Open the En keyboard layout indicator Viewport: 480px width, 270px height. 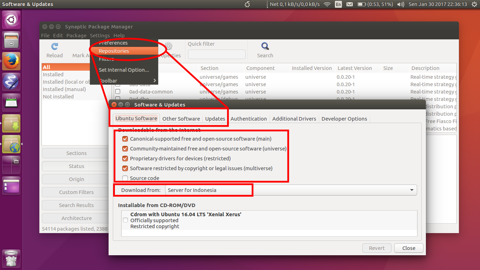[338, 4]
